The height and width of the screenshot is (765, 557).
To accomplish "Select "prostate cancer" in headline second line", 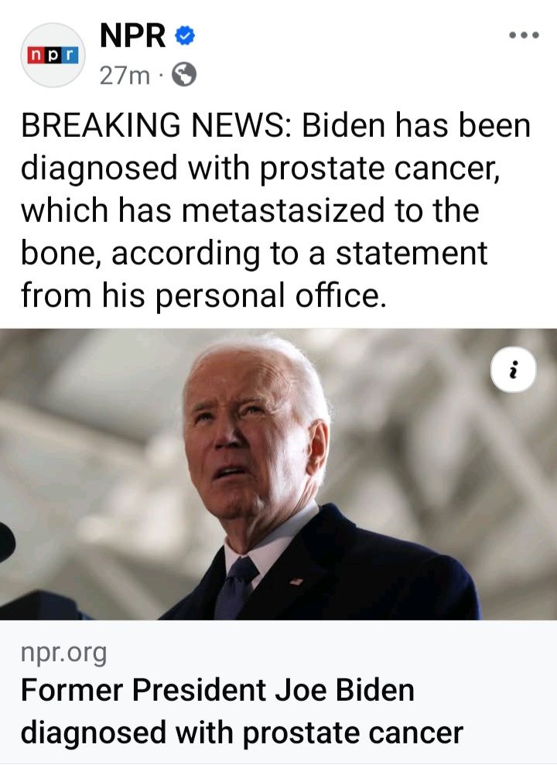I will pyautogui.click(x=353, y=733).
